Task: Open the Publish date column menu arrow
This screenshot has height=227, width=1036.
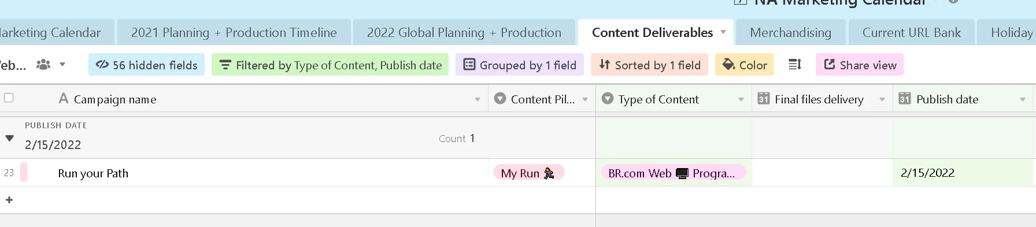Action: (x=1023, y=99)
